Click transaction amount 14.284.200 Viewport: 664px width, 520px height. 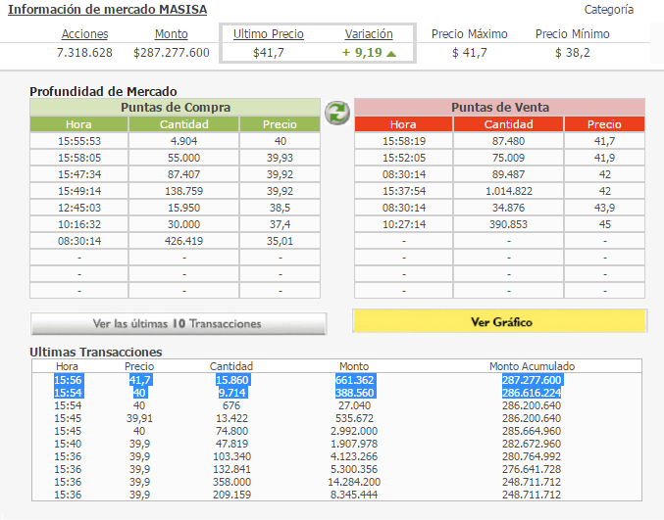pyautogui.click(x=354, y=482)
